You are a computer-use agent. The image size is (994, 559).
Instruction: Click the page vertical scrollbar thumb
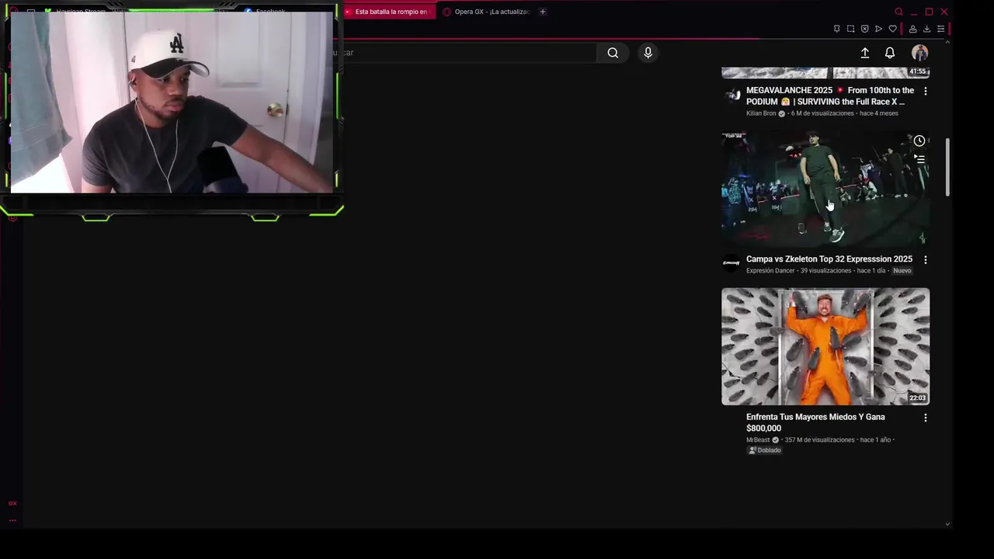[x=947, y=167]
